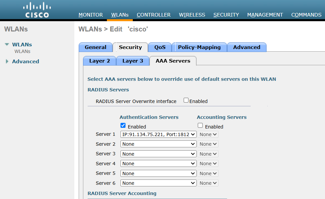Open Server 3 authentication server dropdown
This screenshot has height=199, width=325.
[158, 154]
